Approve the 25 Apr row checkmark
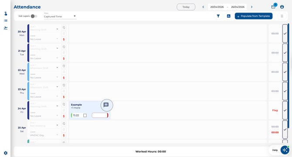Screen dimensions: 292x157 click(285, 129)
